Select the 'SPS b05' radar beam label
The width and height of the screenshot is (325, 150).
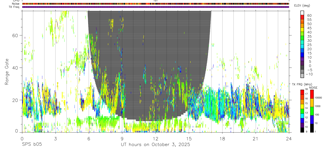32,145
